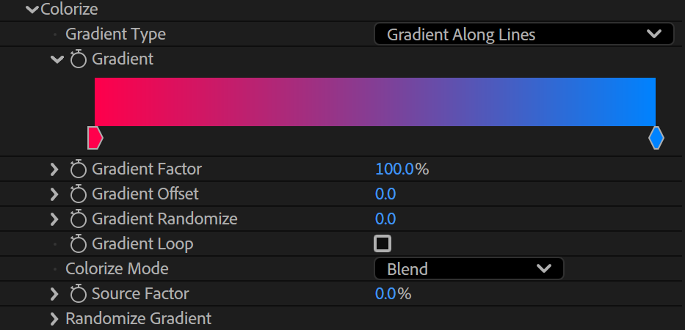The height and width of the screenshot is (330, 685).
Task: Select the blue gradient color stop
Action: 656,138
